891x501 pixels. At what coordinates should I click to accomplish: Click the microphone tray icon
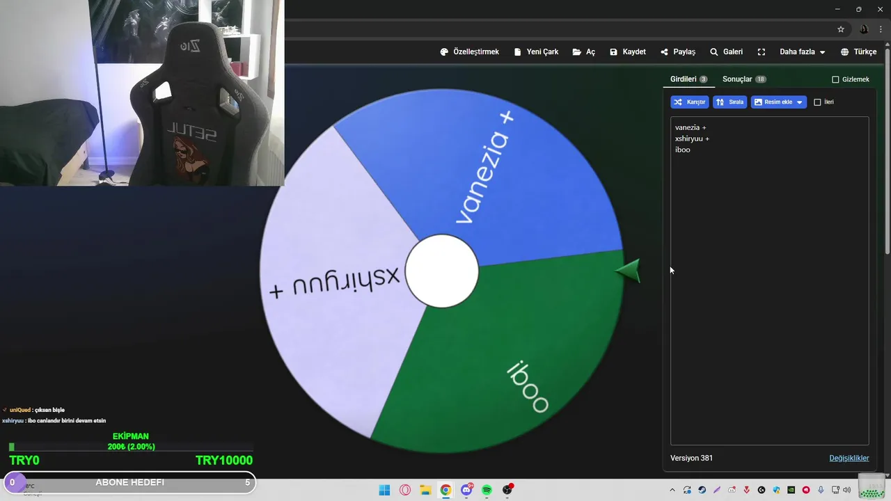click(x=821, y=490)
